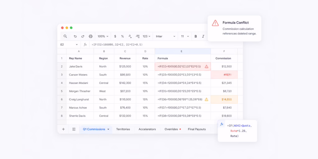Viewport: 318px width, 159px height.
Task: Apply percent format icon
Action: pyautogui.click(x=122, y=36)
